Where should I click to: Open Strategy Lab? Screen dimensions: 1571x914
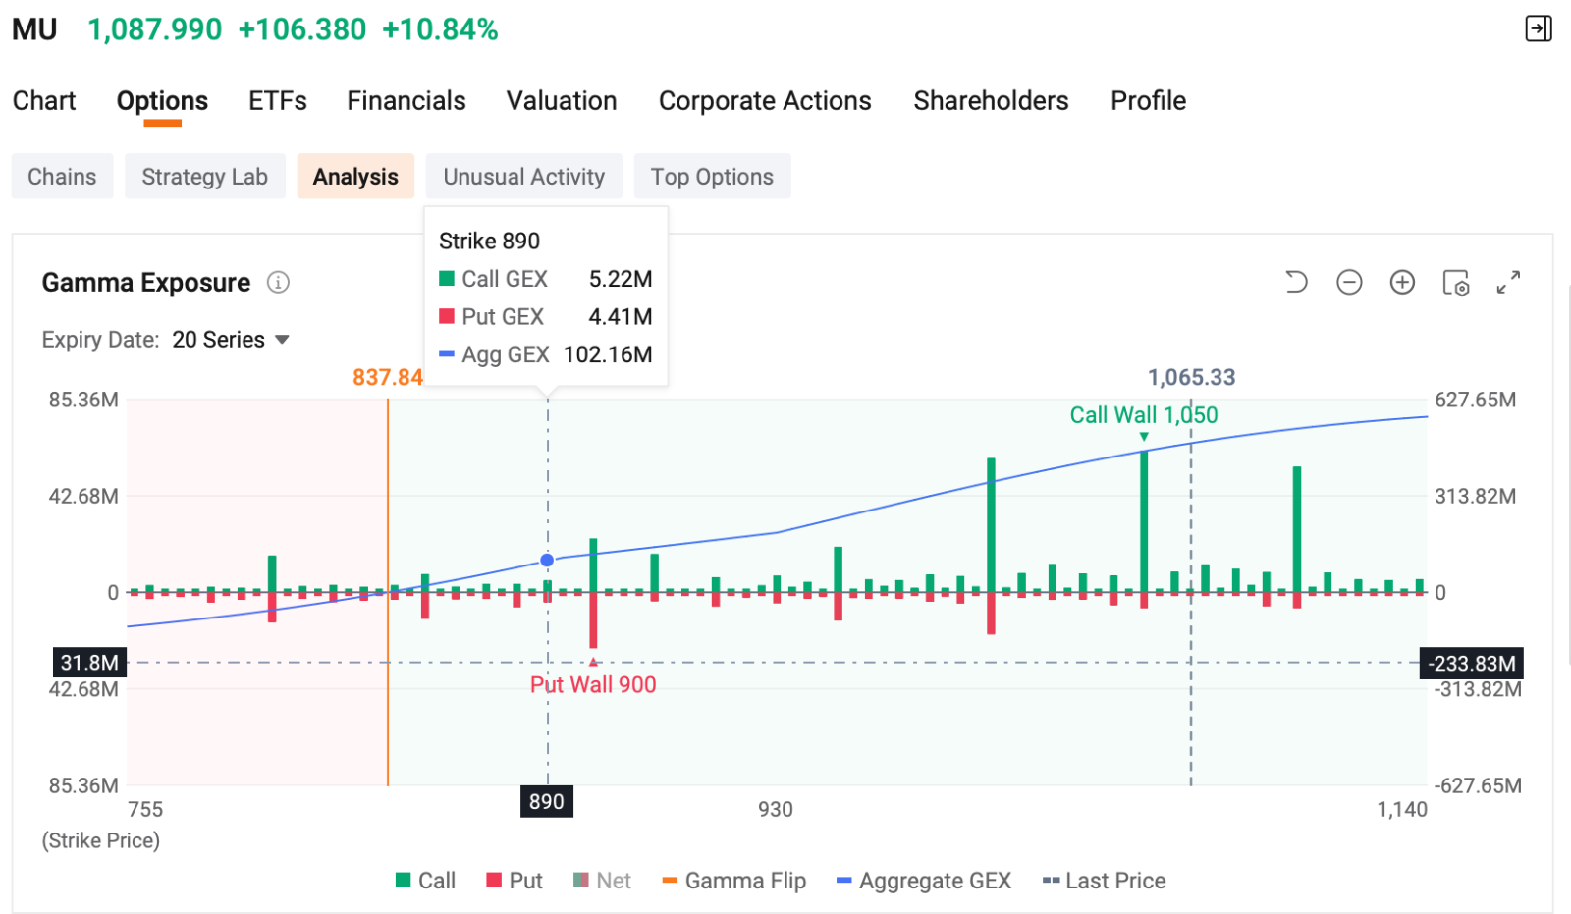click(x=204, y=177)
